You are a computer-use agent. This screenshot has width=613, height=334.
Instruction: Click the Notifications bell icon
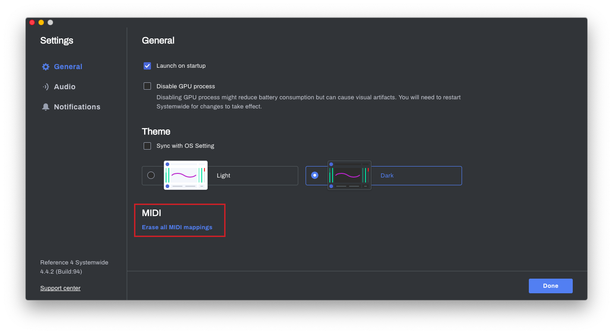click(x=46, y=107)
